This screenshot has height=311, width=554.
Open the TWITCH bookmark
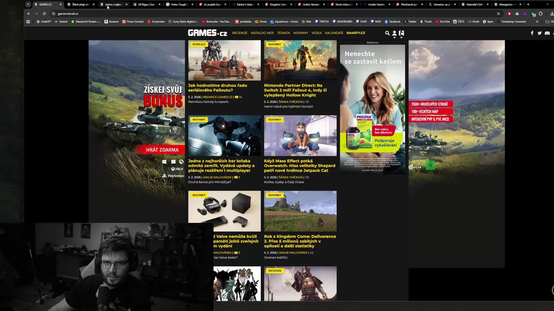pos(322,21)
